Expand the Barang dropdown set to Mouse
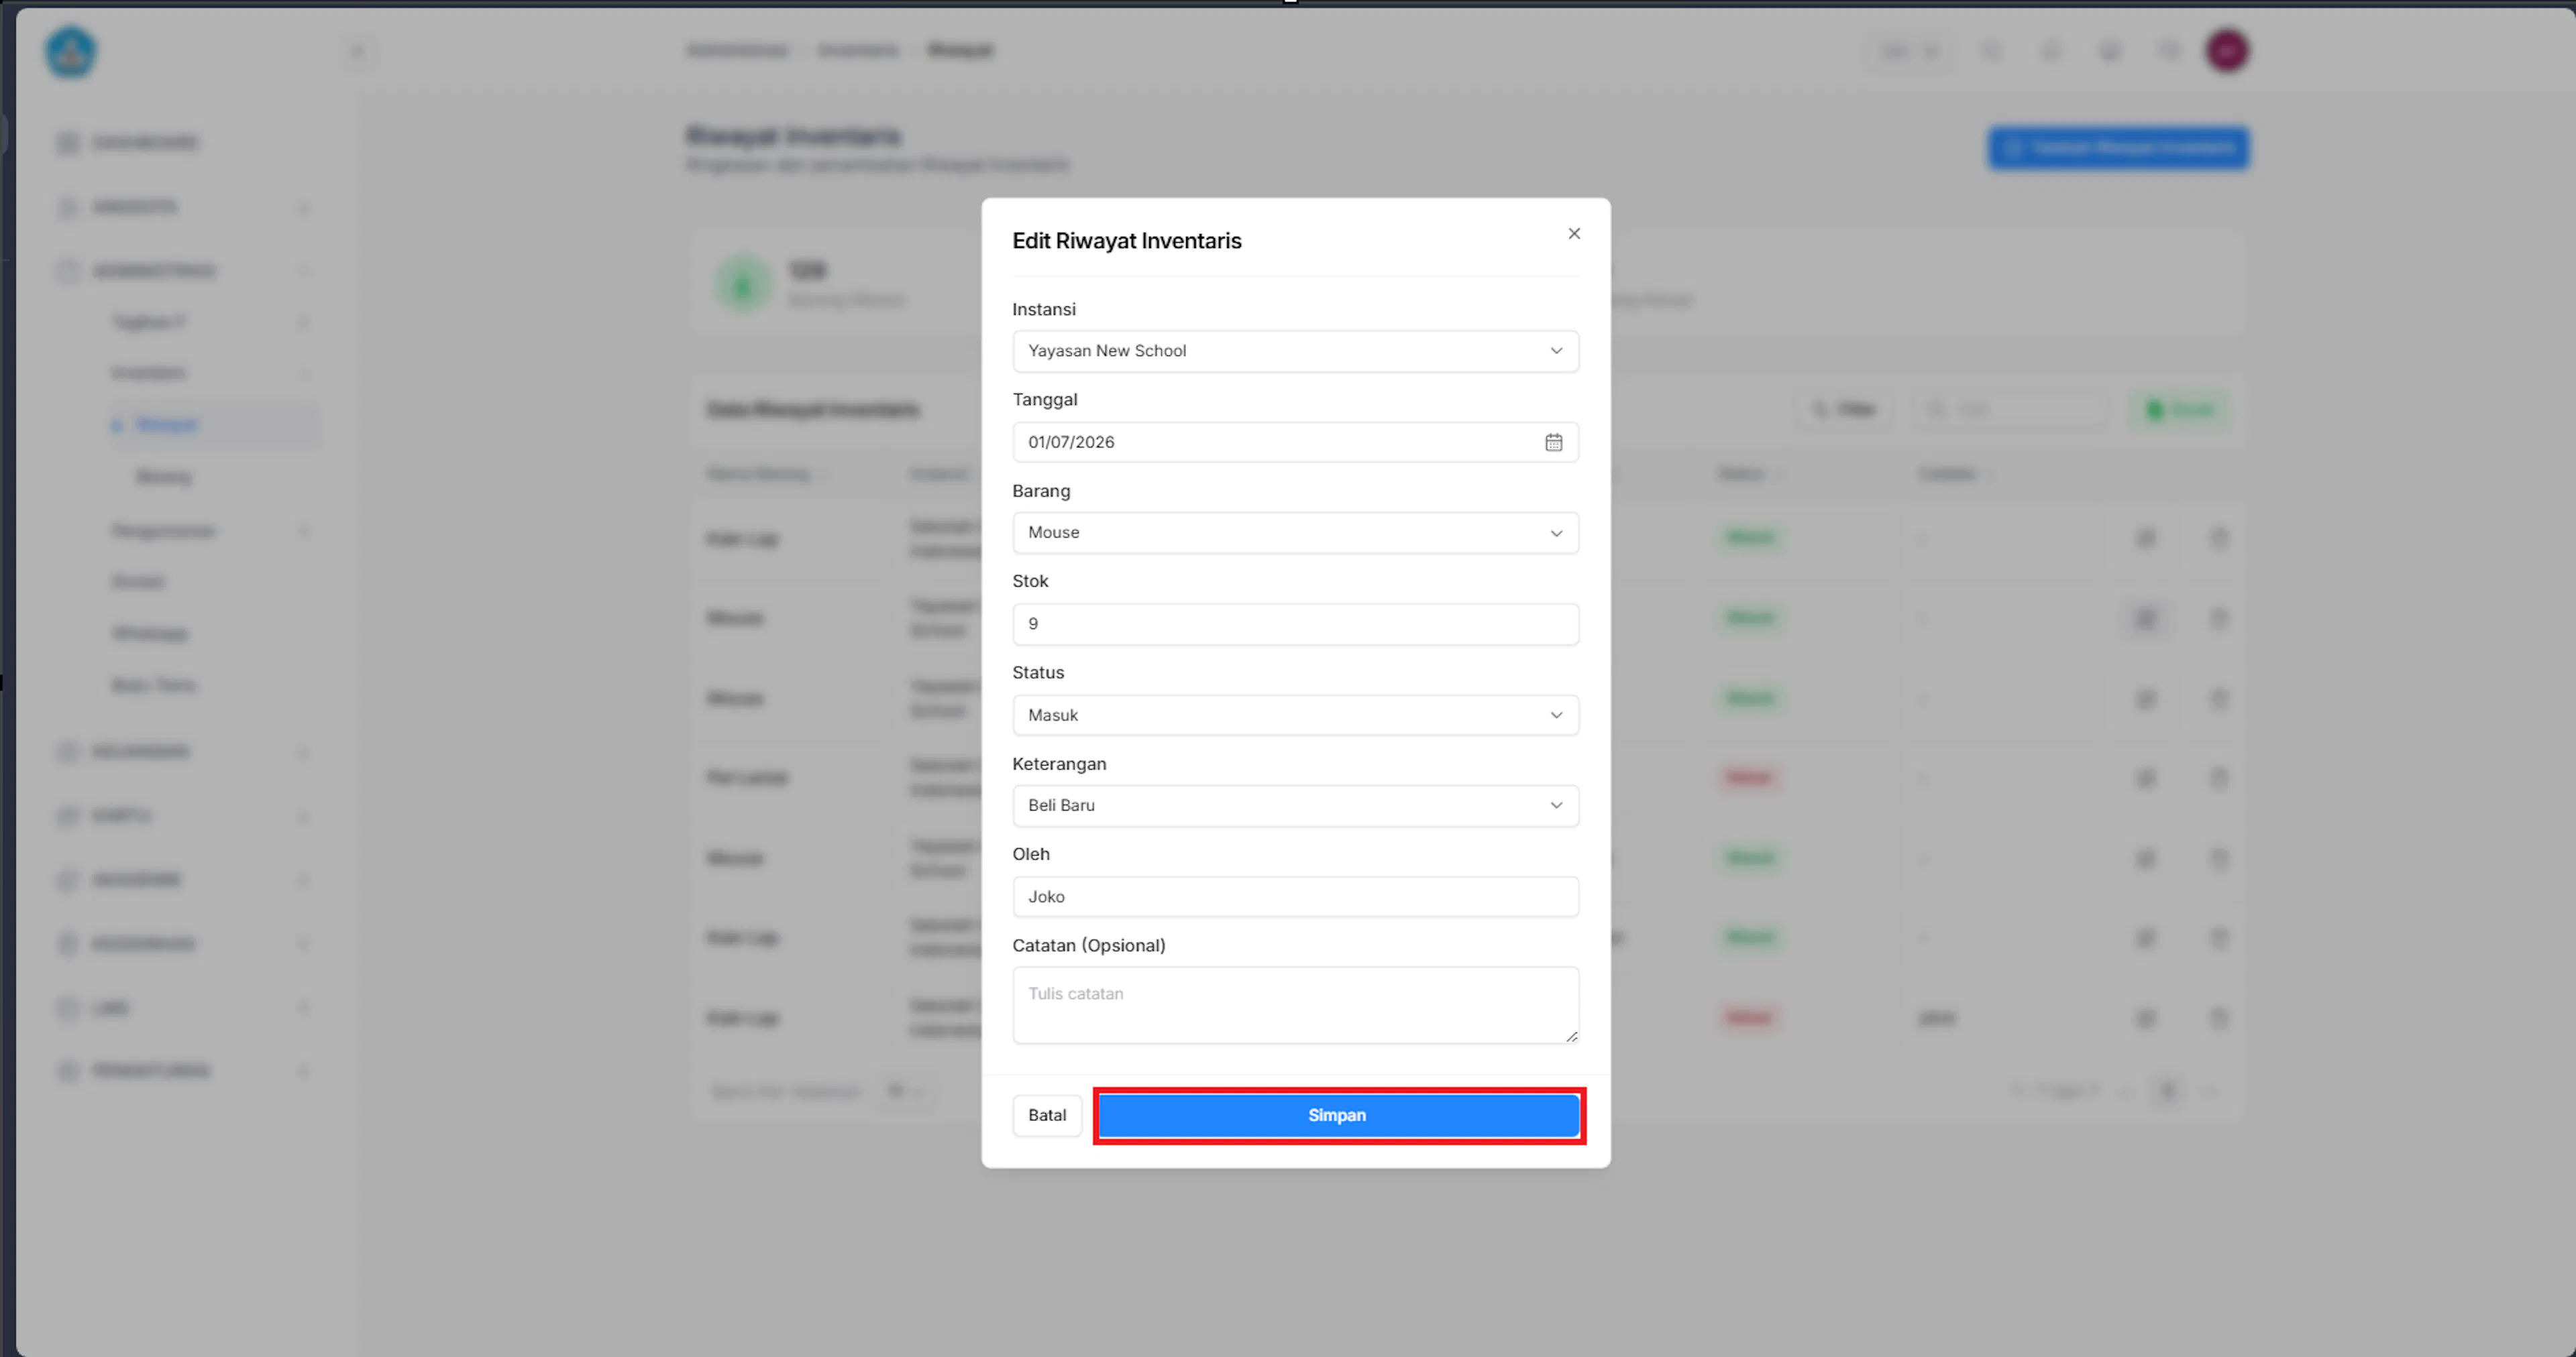 (1295, 532)
